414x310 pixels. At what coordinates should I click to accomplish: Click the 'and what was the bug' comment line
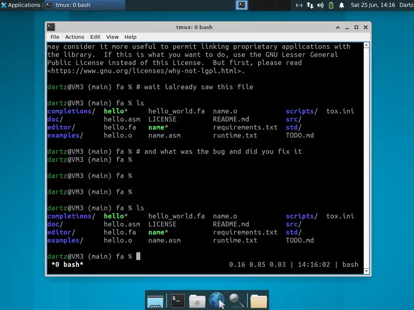[219, 152]
